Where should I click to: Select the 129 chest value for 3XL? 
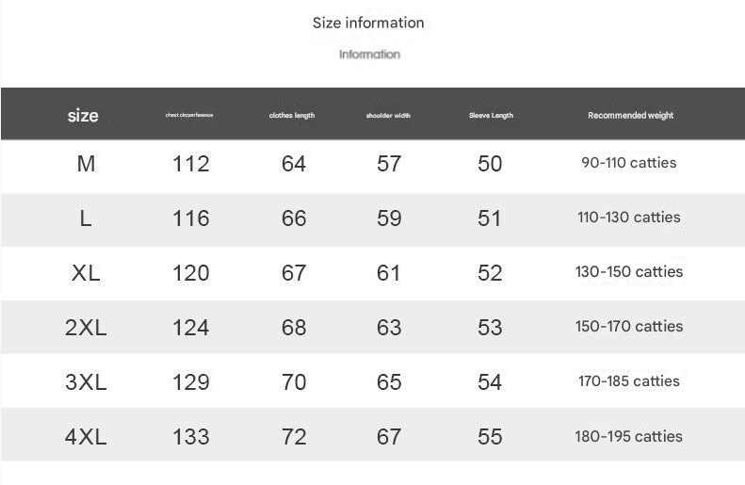click(191, 382)
